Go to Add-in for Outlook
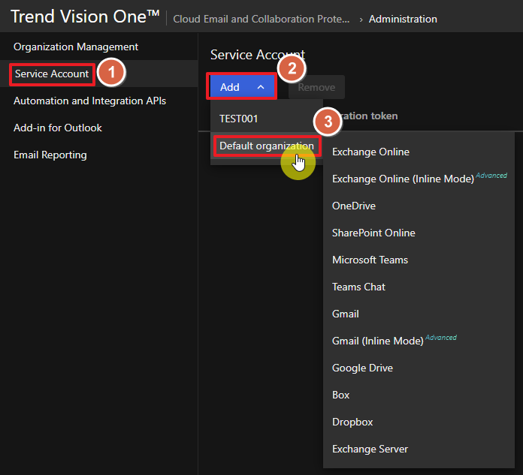Viewport: 523px width, 475px height. [58, 128]
